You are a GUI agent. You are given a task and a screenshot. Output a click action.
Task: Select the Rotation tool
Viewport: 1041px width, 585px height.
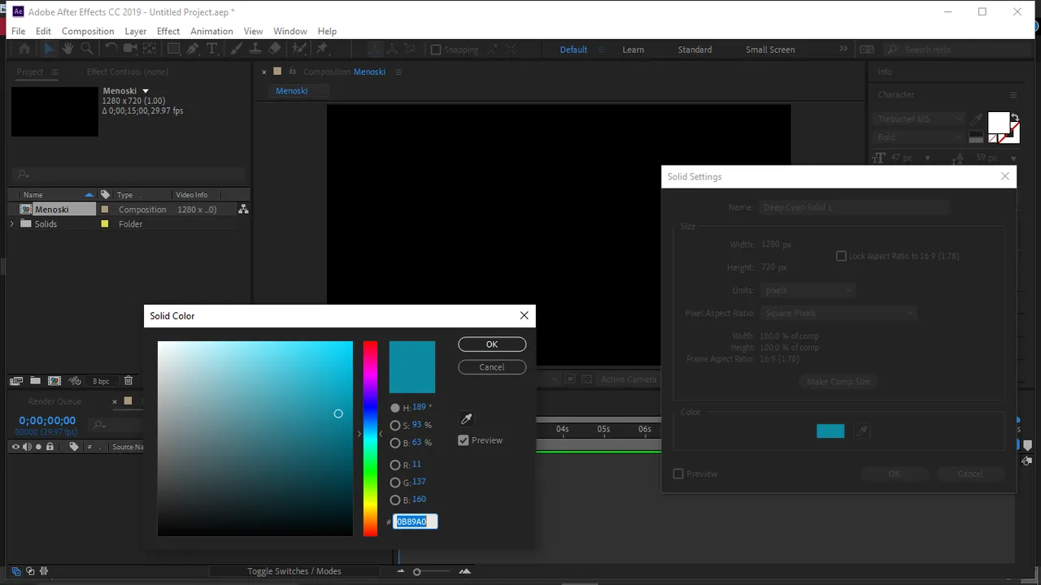pyautogui.click(x=111, y=49)
